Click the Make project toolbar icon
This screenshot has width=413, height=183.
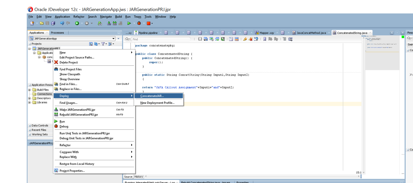(109, 23)
